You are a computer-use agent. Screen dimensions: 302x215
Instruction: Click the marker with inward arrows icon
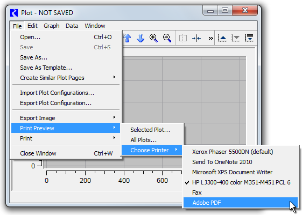point(196,39)
